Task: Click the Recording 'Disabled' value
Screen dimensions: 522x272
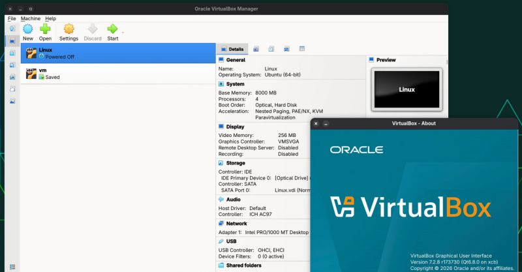Action: click(x=288, y=154)
